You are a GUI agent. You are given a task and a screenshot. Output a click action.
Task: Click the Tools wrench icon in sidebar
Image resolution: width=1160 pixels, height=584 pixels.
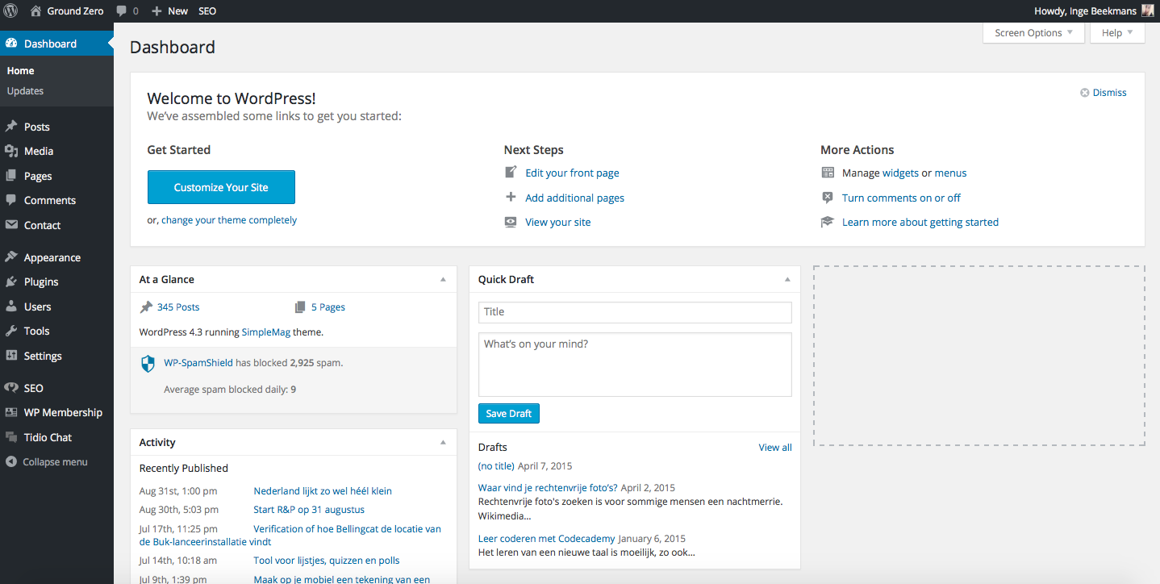click(x=11, y=331)
